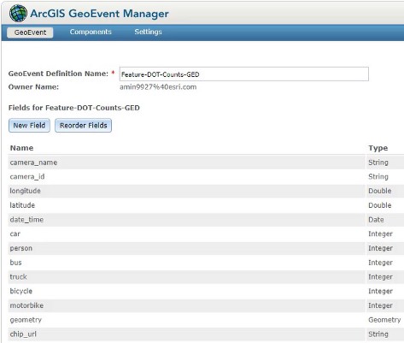Screen dimensions: 404x343
Task: Select the camera_name field row
Action: click(x=206, y=163)
